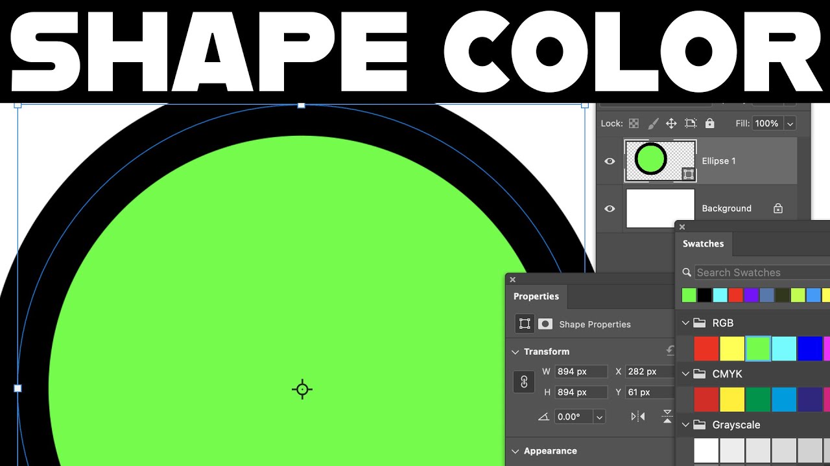Pick the cyan swatch in RGB group
This screenshot has width=830, height=466.
pyautogui.click(x=784, y=348)
